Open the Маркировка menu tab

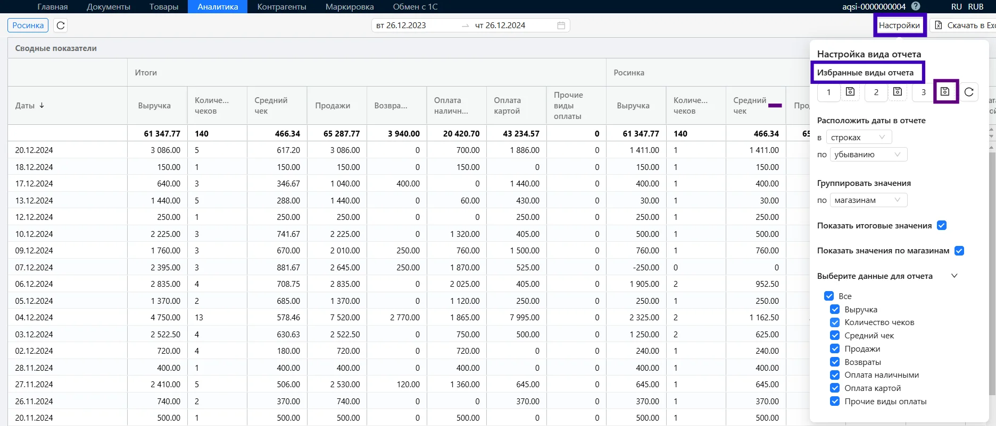click(350, 6)
